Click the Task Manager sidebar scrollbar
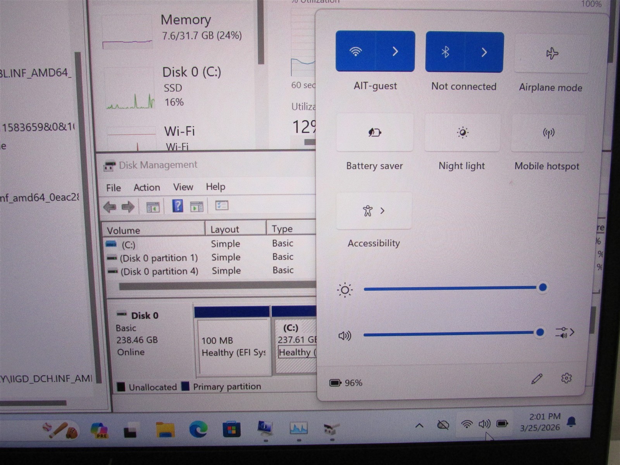 (261, 33)
